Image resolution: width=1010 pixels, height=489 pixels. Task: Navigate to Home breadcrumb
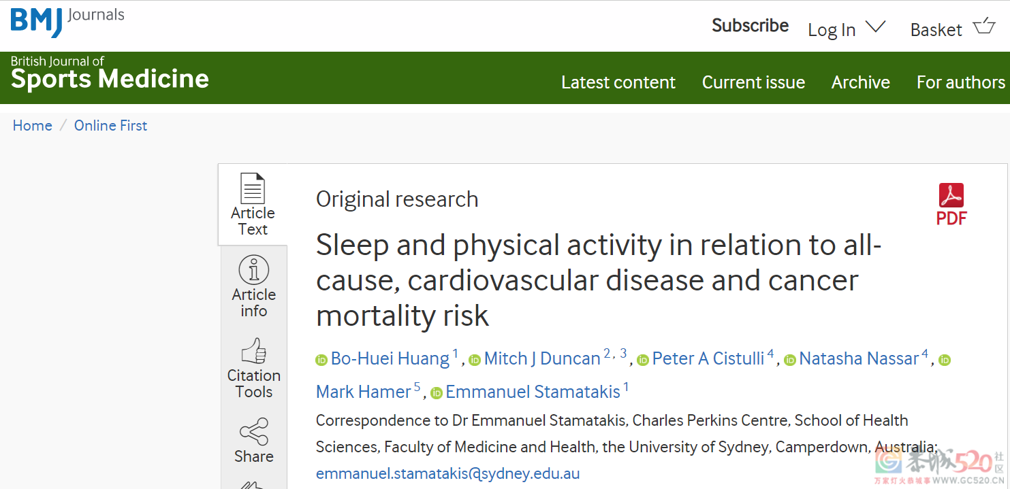(x=32, y=125)
